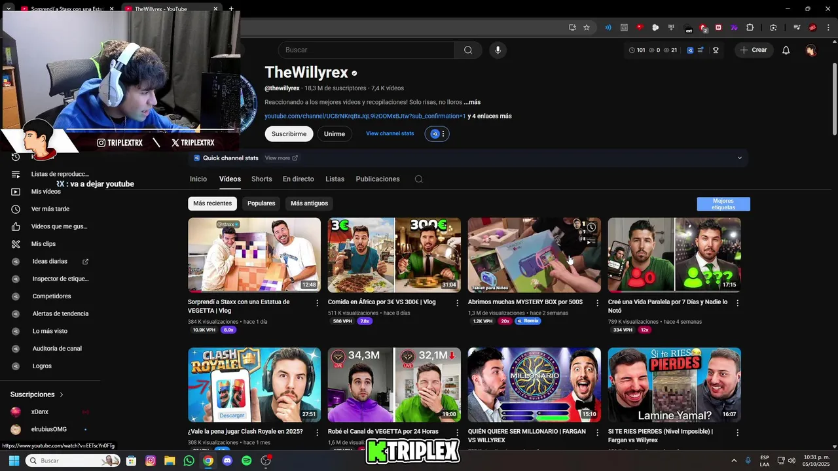The width and height of the screenshot is (838, 471).
Task: Switch to the En directo channel tab
Action: click(298, 179)
